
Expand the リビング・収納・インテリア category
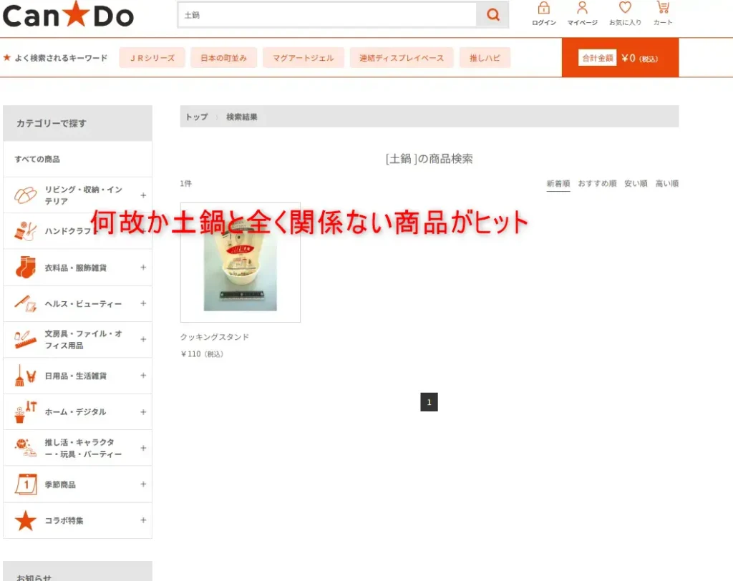point(143,195)
